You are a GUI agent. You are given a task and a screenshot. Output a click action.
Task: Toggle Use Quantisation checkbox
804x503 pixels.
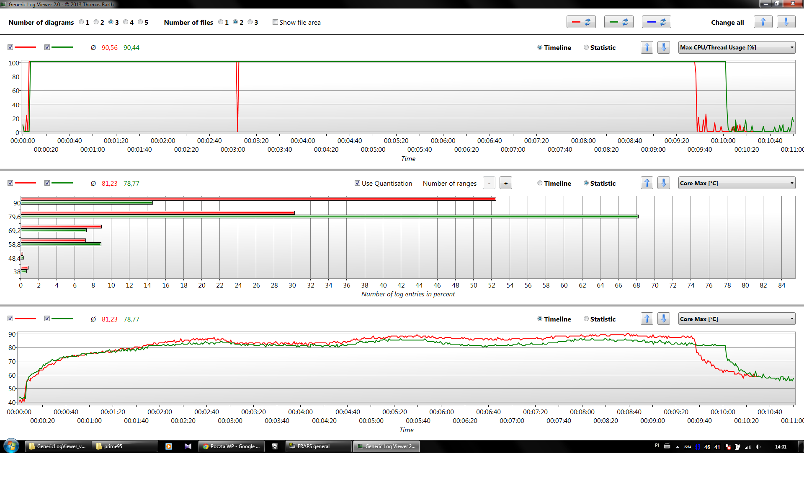click(357, 183)
